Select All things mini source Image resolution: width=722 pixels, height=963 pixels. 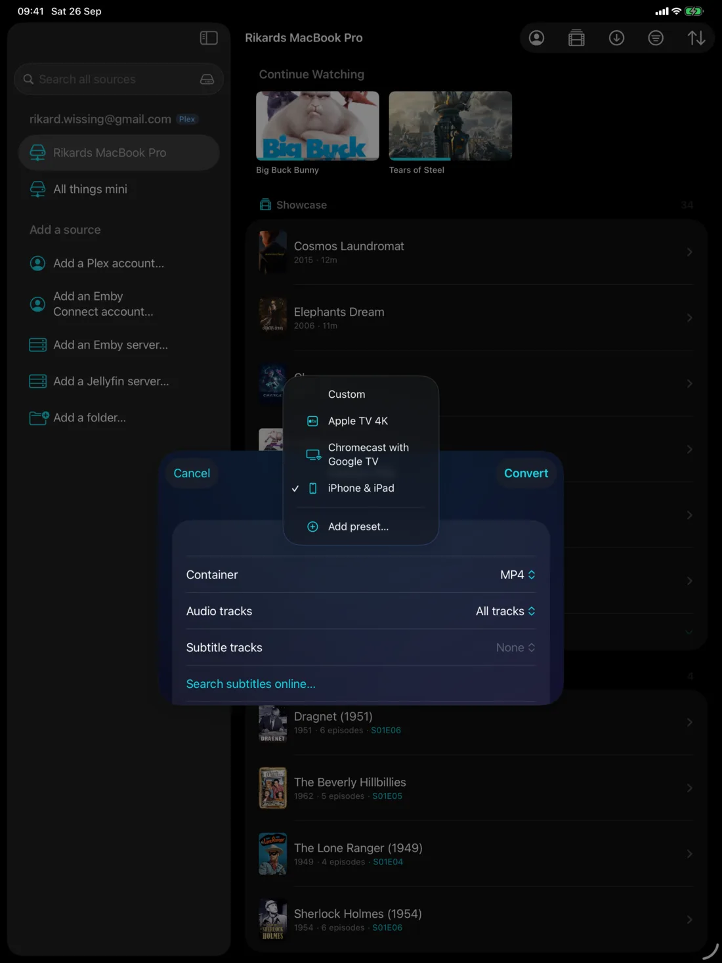(118, 189)
